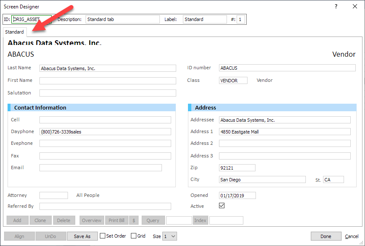Image resolution: width=365 pixels, height=246 pixels.
Task: Click the Class field showing VENDOR
Action: point(233,80)
